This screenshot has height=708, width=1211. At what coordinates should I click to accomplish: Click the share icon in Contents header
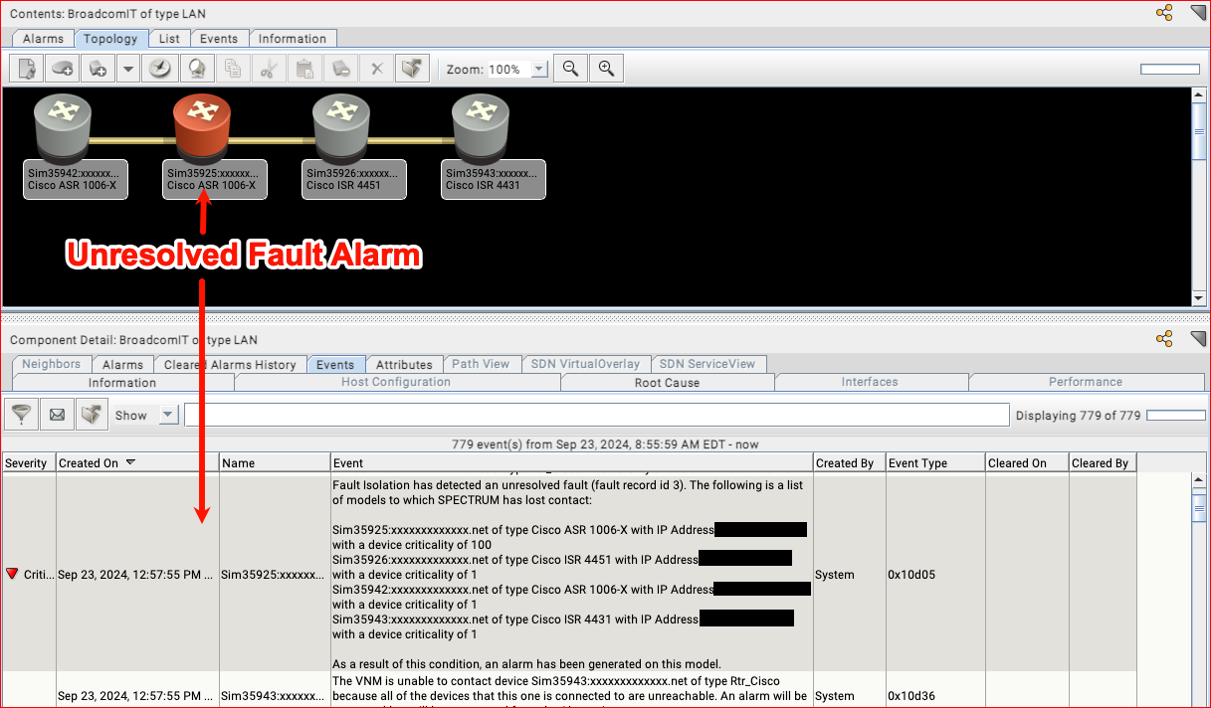click(1163, 13)
